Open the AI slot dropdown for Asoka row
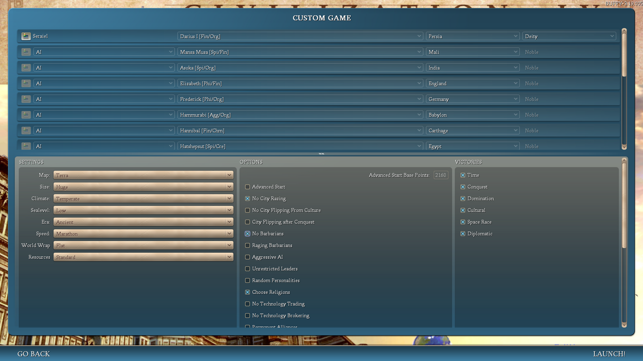Viewport: 643px width, 361px height. 104,68
